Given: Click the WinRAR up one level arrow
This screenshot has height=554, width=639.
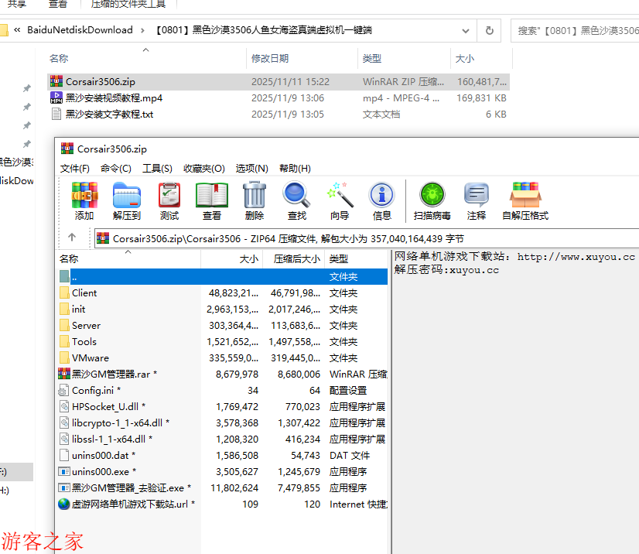Looking at the screenshot, I should [72, 238].
